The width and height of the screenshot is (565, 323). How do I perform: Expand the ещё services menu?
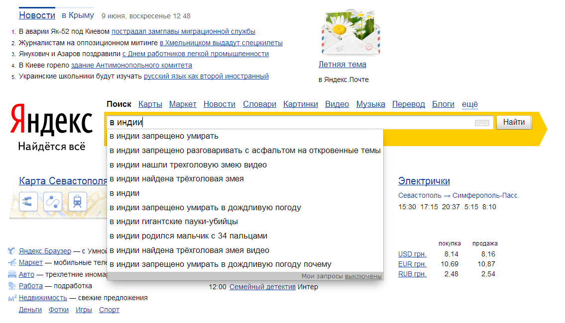click(470, 104)
